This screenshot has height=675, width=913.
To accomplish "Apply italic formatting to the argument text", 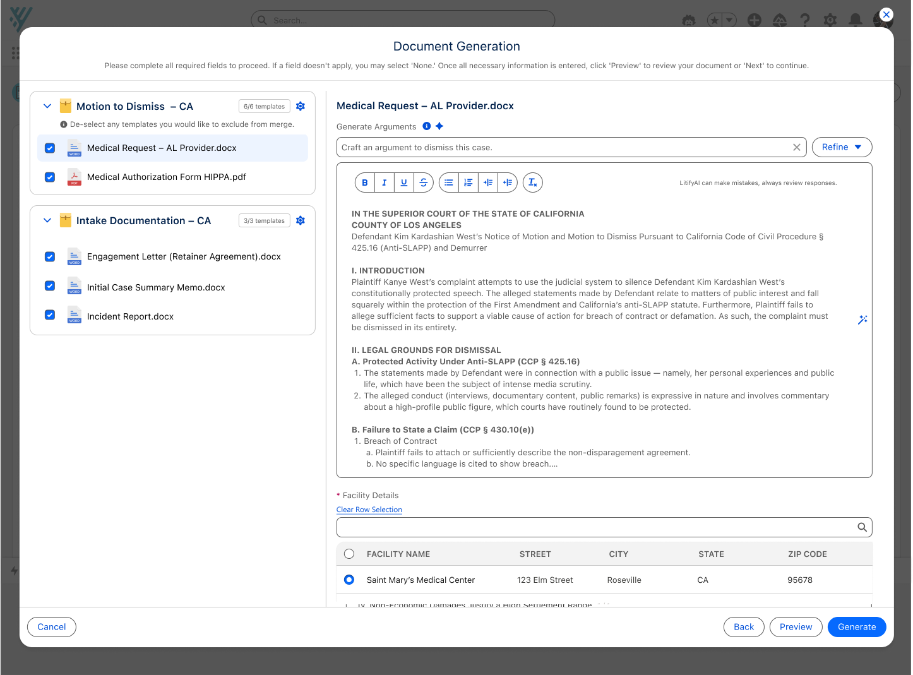I will pyautogui.click(x=385, y=182).
